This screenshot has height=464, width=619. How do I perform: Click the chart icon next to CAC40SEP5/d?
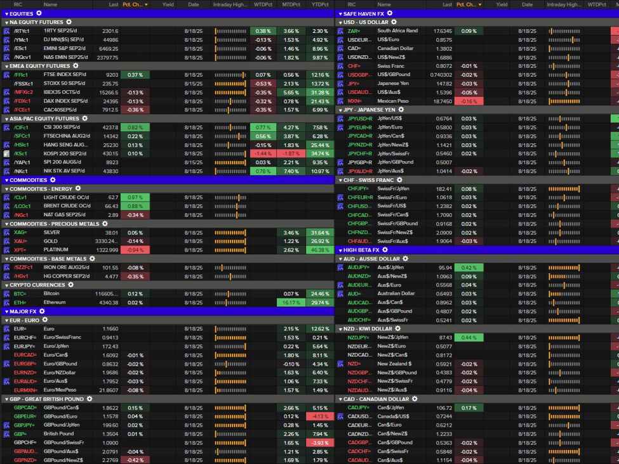coord(6,109)
